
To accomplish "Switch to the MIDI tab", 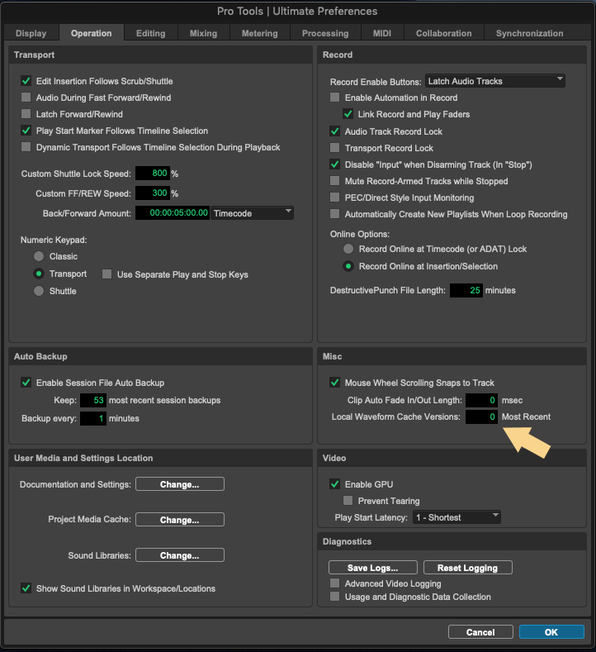I will pyautogui.click(x=382, y=33).
